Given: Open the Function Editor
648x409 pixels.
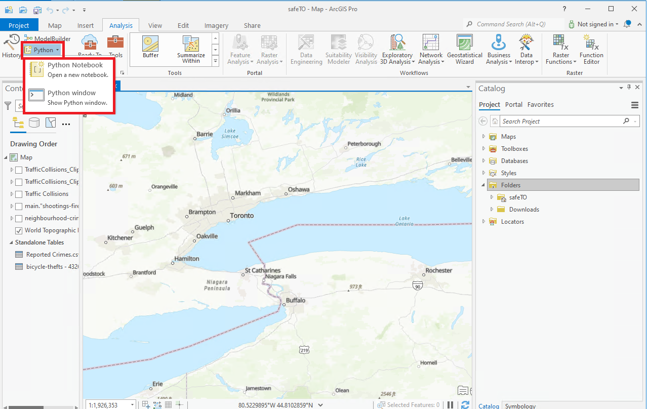Looking at the screenshot, I should click(591, 50).
